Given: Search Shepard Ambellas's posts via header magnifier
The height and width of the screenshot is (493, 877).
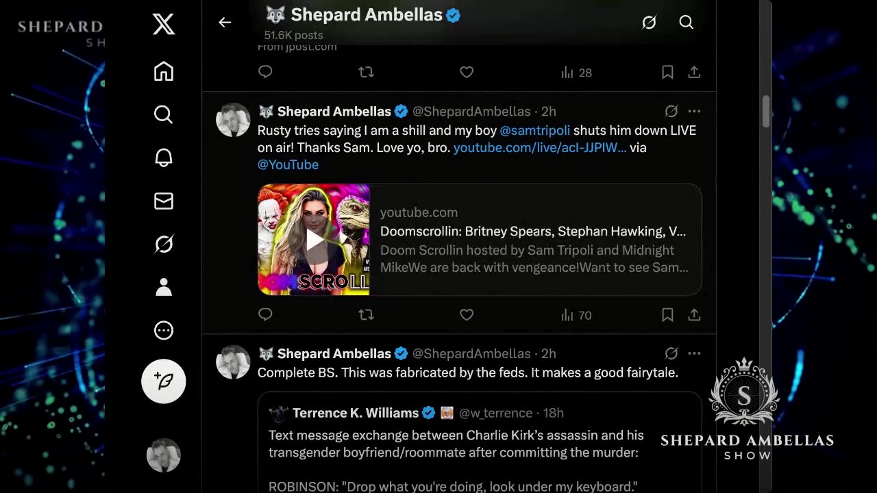Looking at the screenshot, I should coord(686,23).
